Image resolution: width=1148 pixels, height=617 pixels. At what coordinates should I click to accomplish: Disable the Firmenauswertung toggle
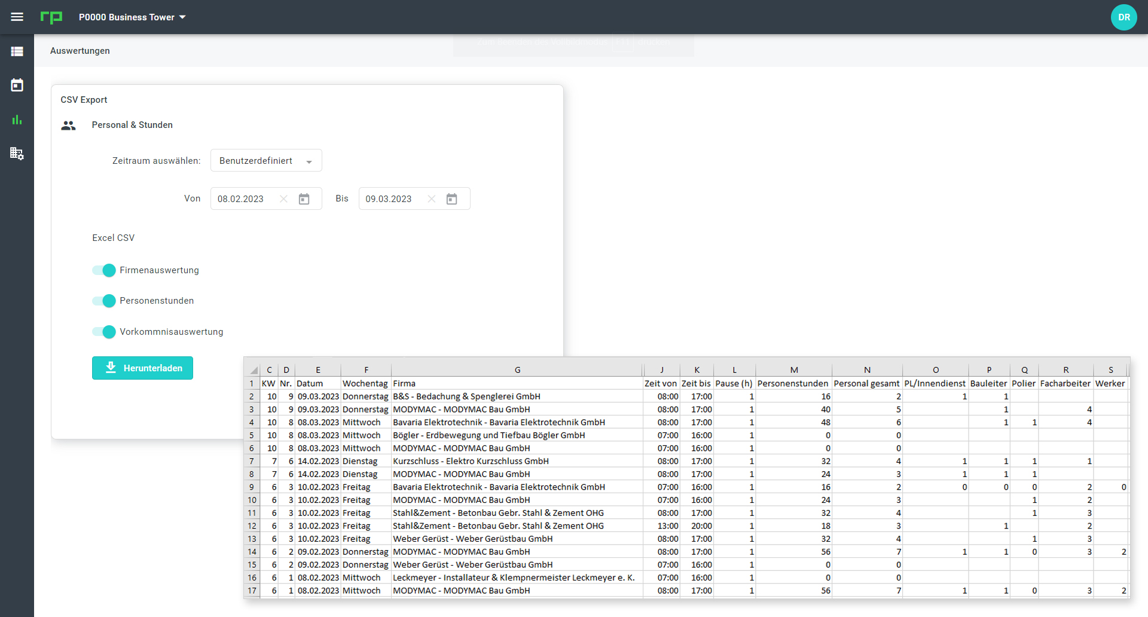(x=104, y=270)
